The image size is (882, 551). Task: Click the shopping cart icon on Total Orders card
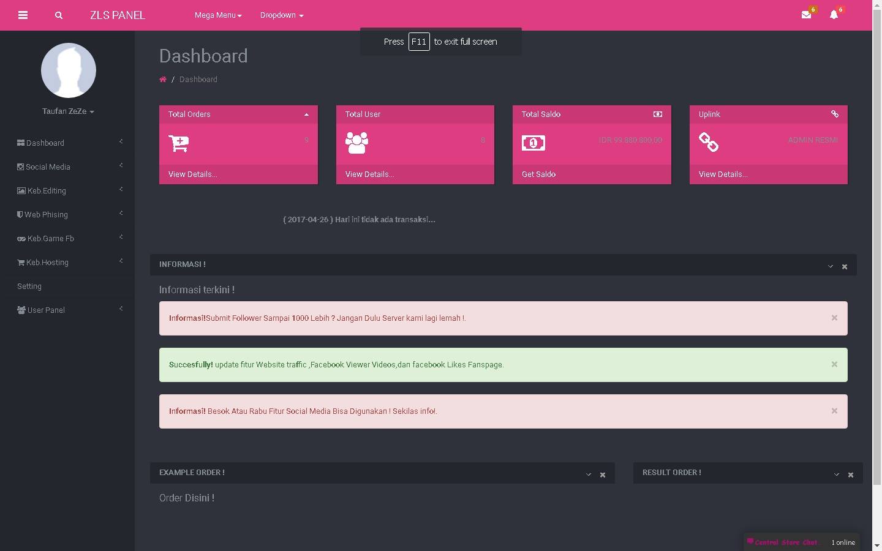pos(178,143)
